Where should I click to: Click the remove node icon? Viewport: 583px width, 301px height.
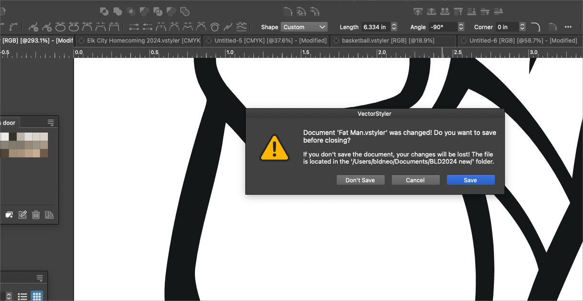pyautogui.click(x=34, y=27)
